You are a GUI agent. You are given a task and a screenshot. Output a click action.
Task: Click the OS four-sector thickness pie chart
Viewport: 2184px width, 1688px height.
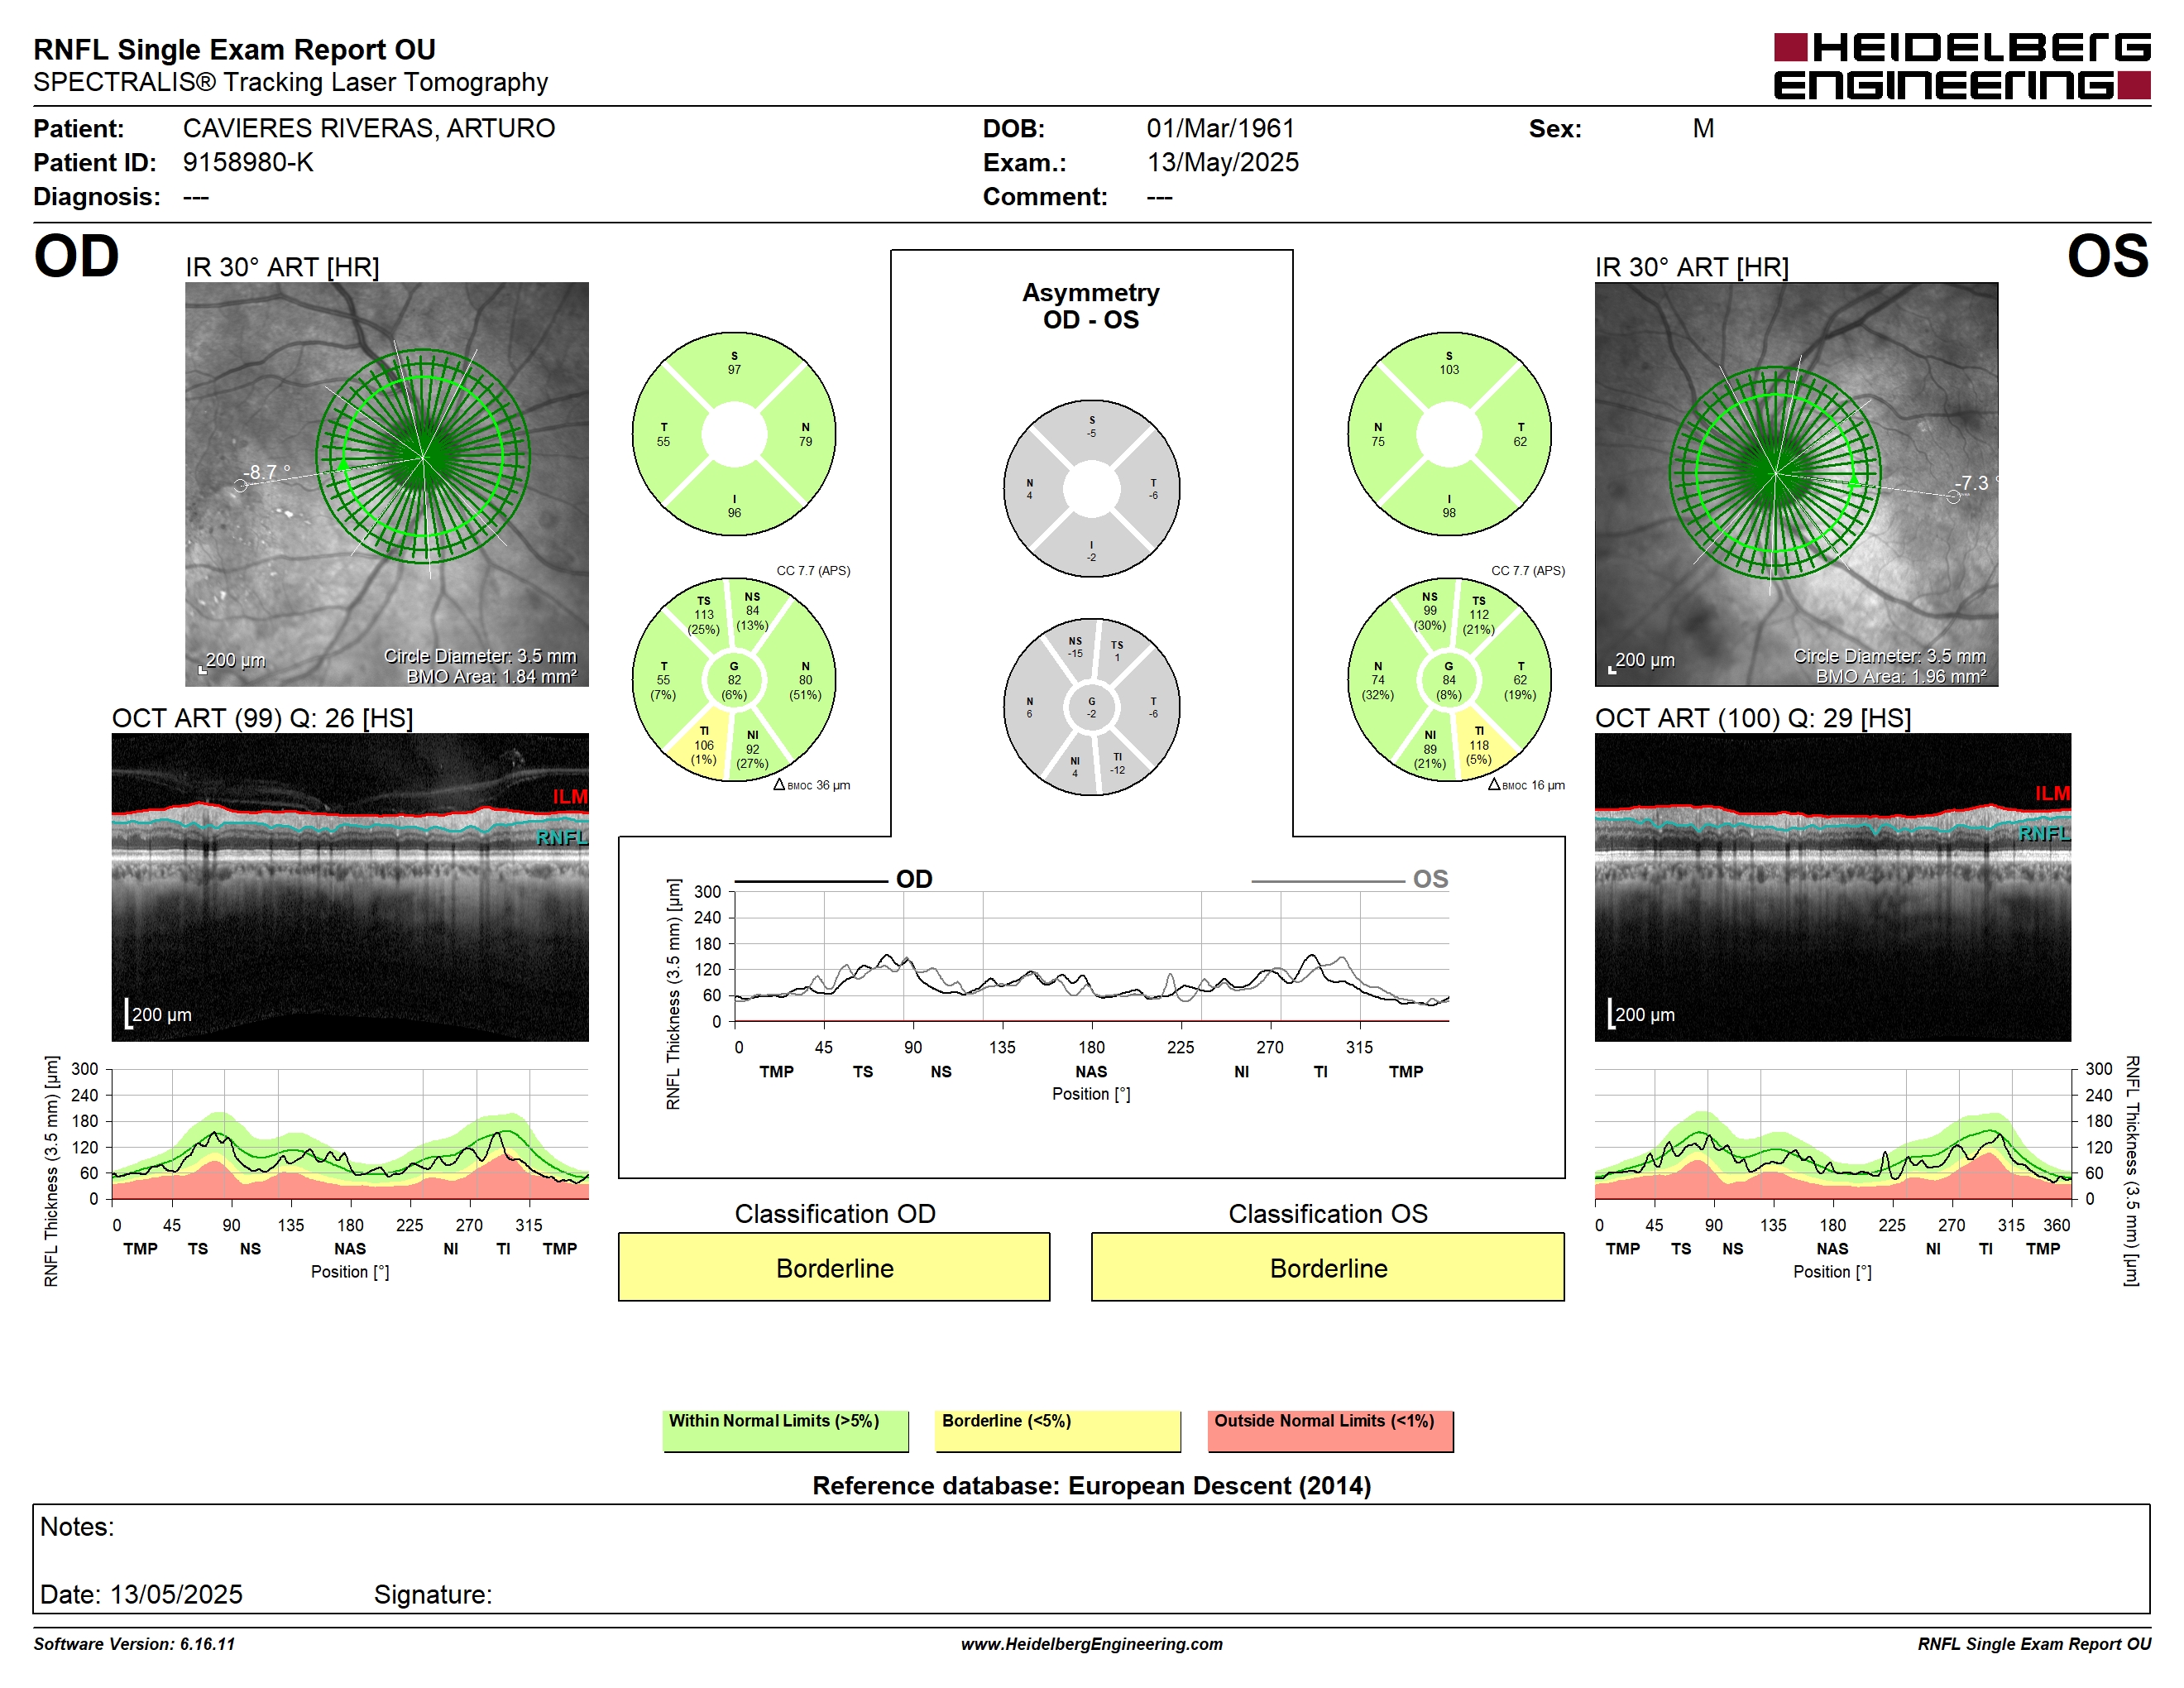coord(1449,434)
